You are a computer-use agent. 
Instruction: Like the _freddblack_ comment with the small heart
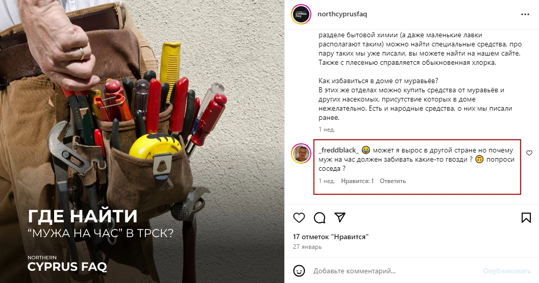tap(529, 153)
